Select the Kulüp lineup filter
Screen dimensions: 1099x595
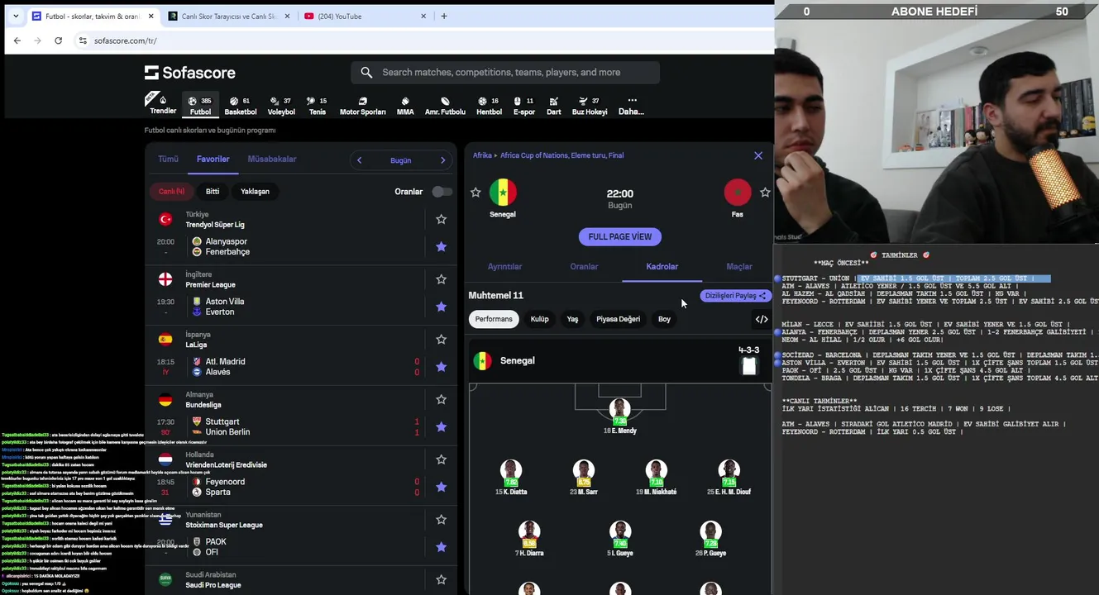pos(539,319)
